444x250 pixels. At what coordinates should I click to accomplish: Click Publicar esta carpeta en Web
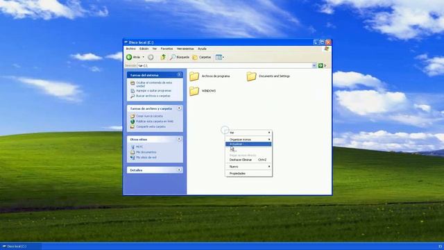click(x=155, y=122)
